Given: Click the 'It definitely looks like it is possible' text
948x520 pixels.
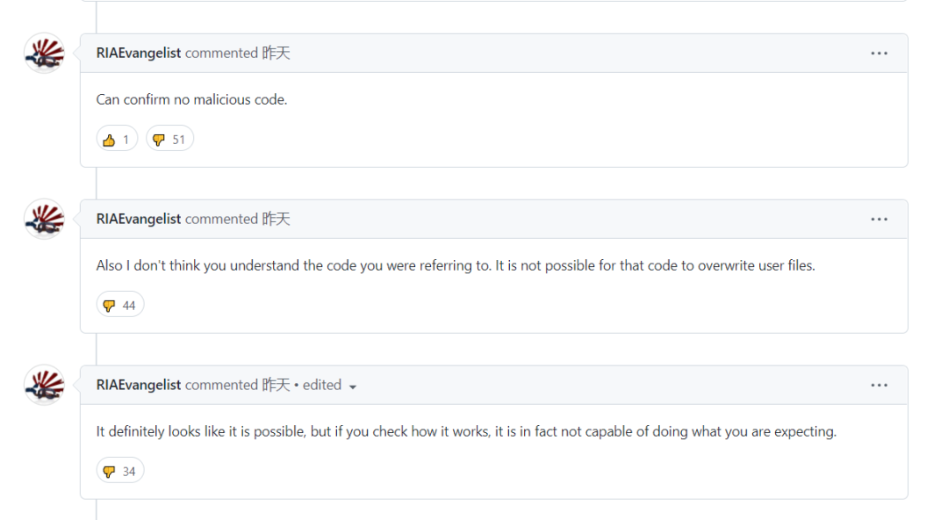Looking at the screenshot, I should click(x=466, y=431).
